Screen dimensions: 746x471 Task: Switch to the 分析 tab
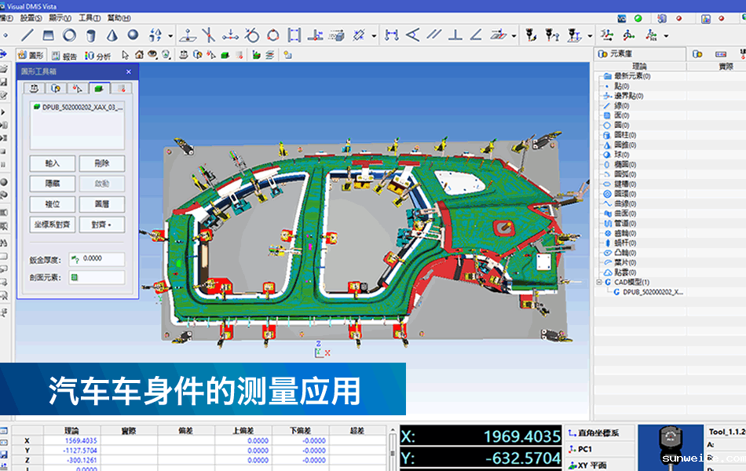click(98, 56)
